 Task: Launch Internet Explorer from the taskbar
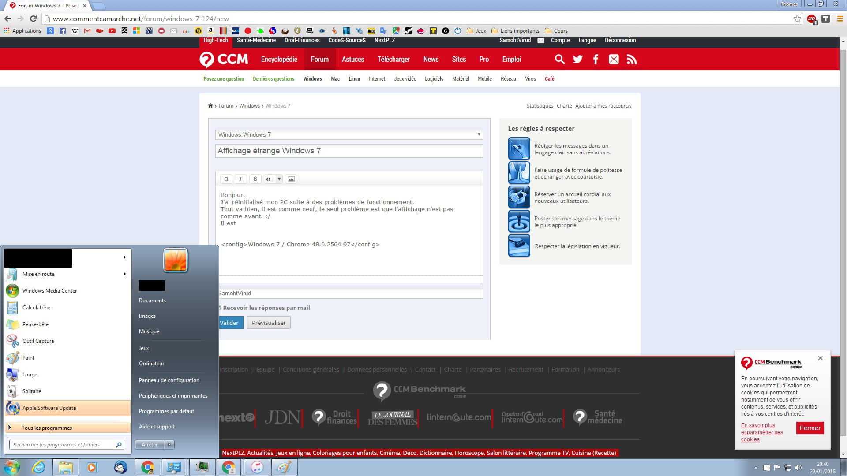pos(39,467)
